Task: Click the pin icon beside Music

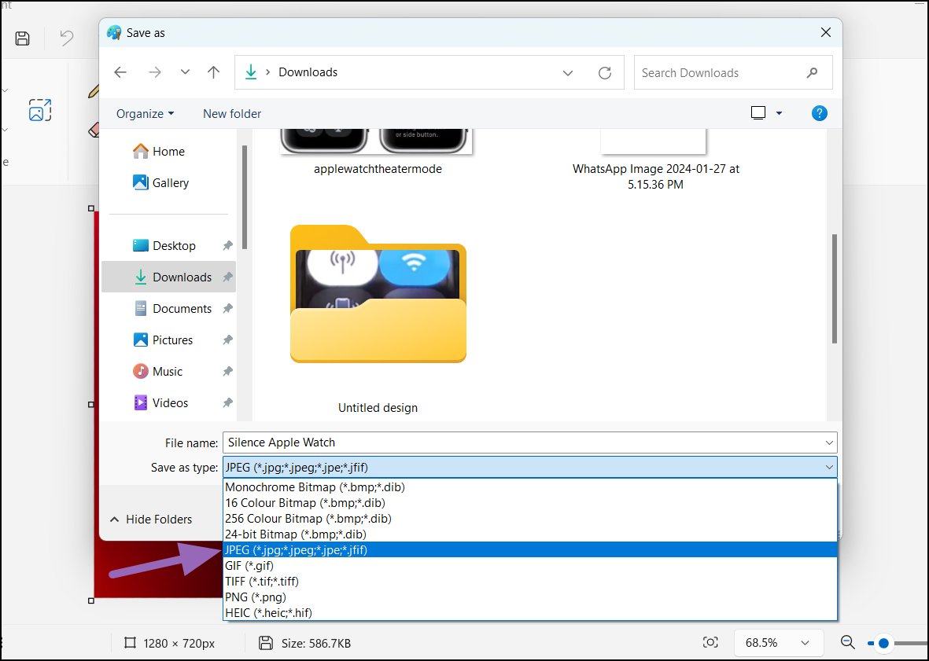Action: coord(227,371)
